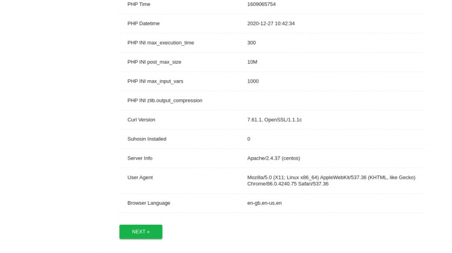Click the PHP INI max_execution_time label

160,43
